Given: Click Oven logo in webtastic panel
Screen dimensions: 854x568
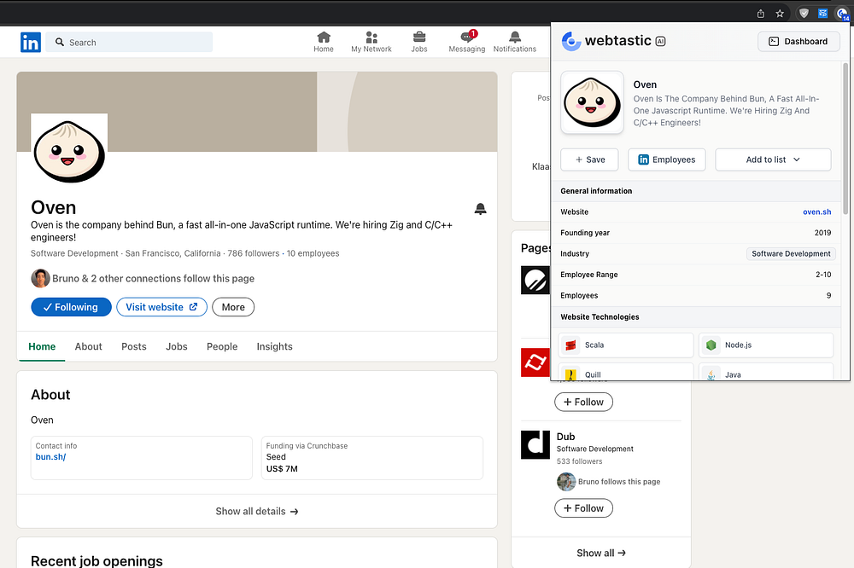Looking at the screenshot, I should (592, 102).
